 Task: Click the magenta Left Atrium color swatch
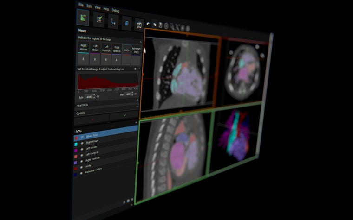pos(76,150)
